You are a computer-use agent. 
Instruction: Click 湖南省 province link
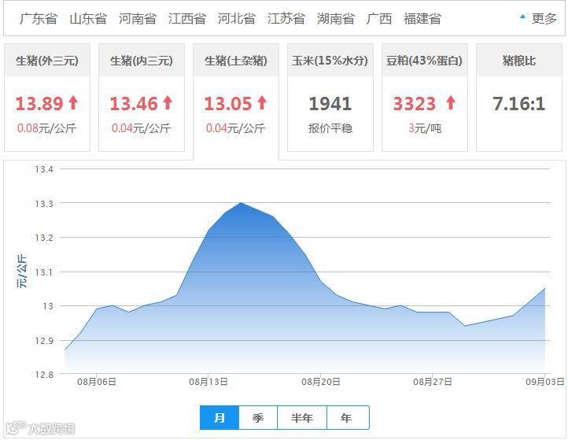pyautogui.click(x=336, y=18)
